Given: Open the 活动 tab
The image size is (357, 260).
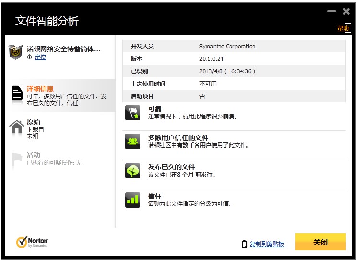Looking at the screenshot, I should [x=34, y=155].
